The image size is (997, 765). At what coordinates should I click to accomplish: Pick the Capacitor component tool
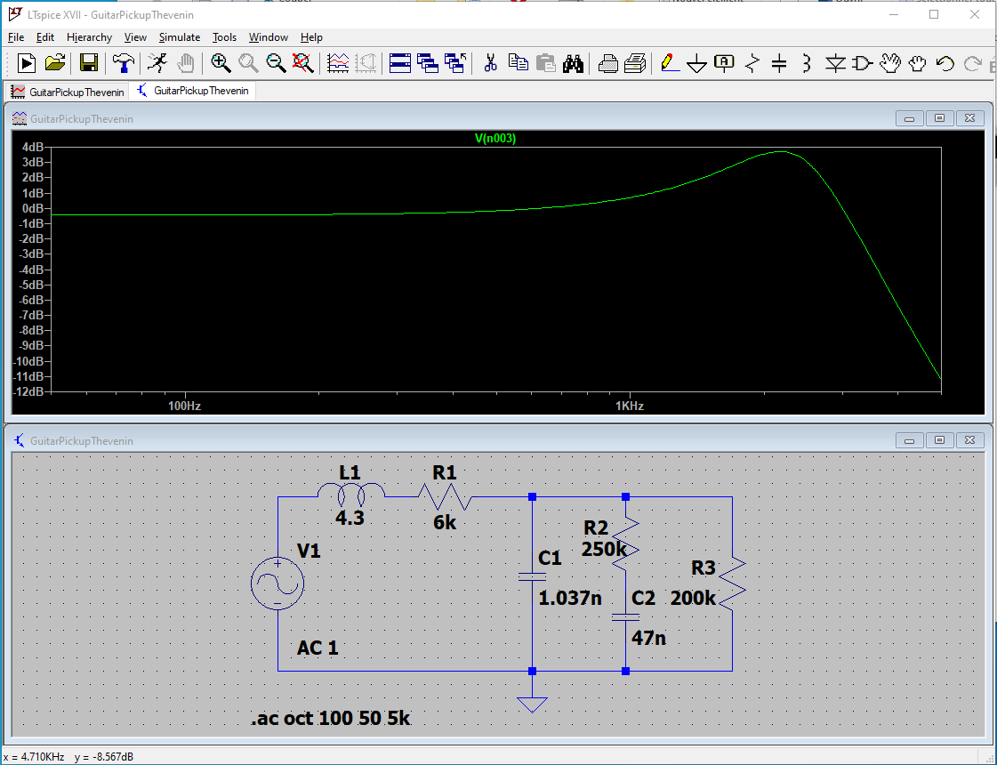[x=779, y=63]
